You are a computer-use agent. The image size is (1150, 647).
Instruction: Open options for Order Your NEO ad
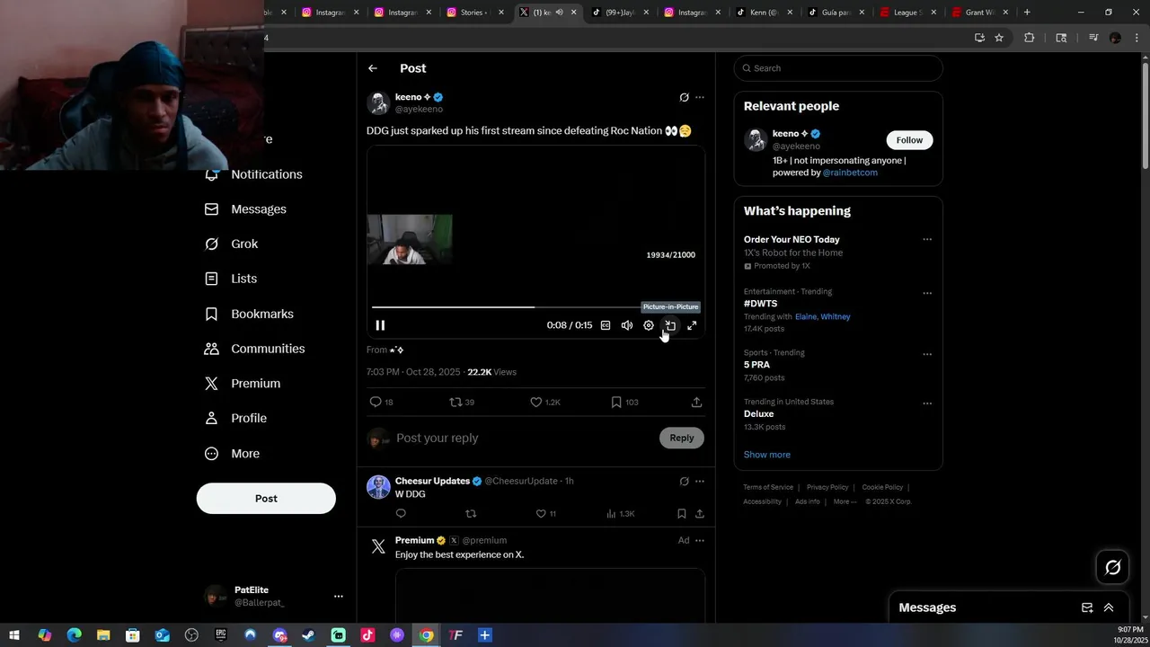coord(927,240)
